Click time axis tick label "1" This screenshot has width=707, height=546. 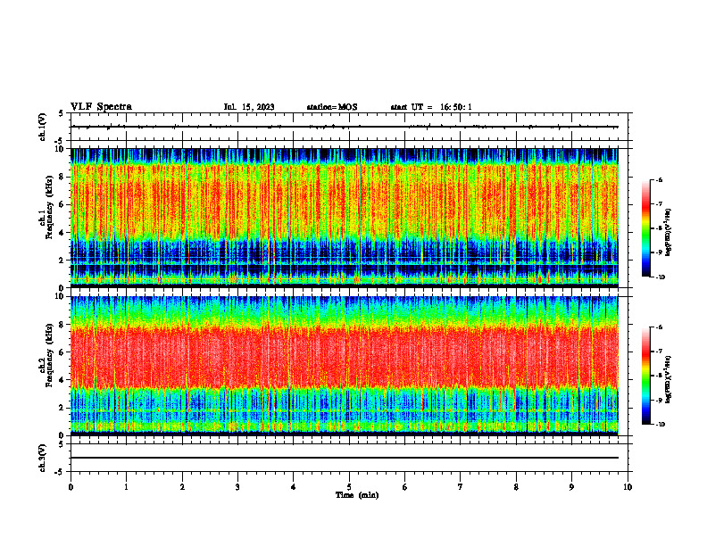tap(126, 487)
